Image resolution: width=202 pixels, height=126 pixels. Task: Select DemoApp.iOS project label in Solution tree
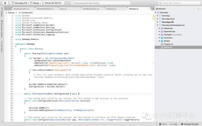click(x=168, y=22)
